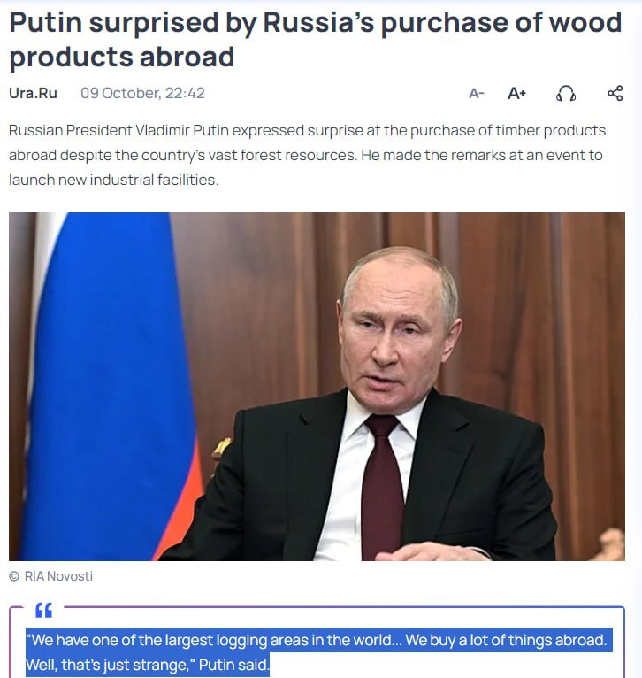
Task: Open the Putin photo with Russian flag
Action: [x=317, y=387]
